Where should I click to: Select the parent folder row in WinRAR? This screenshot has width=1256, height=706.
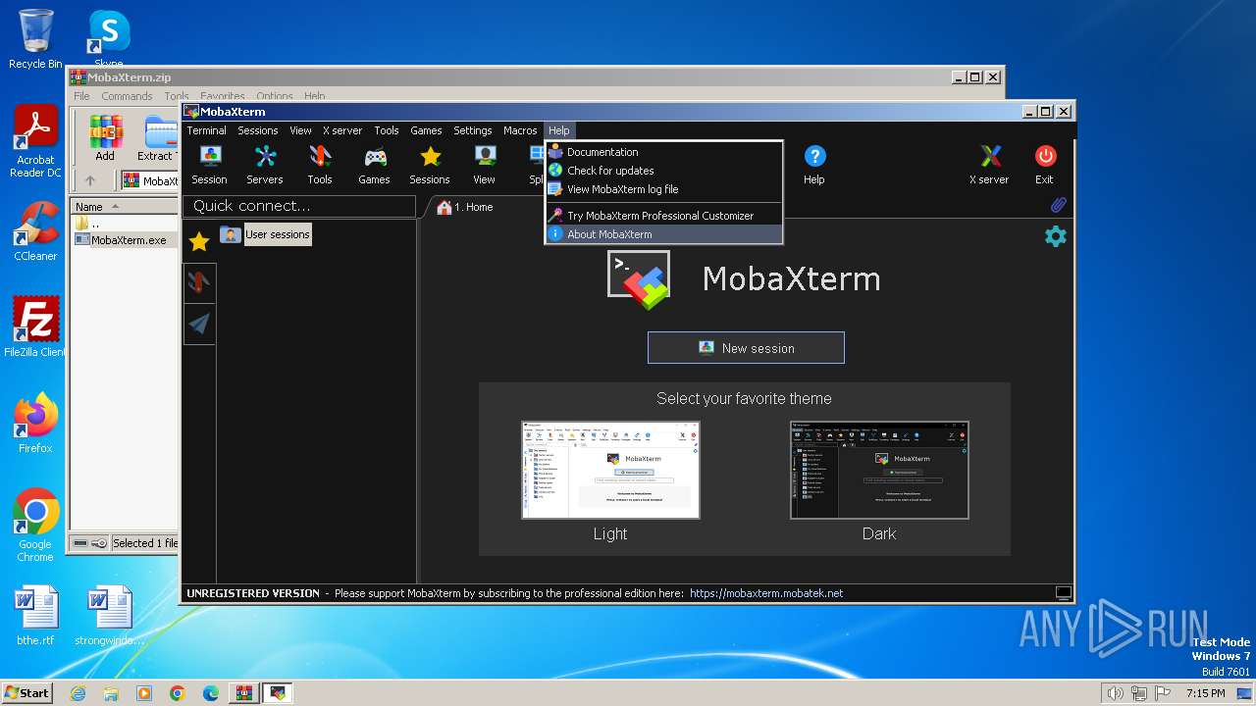124,224
